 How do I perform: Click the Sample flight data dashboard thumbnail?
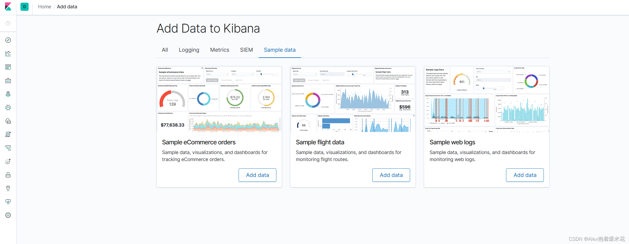coord(353,99)
